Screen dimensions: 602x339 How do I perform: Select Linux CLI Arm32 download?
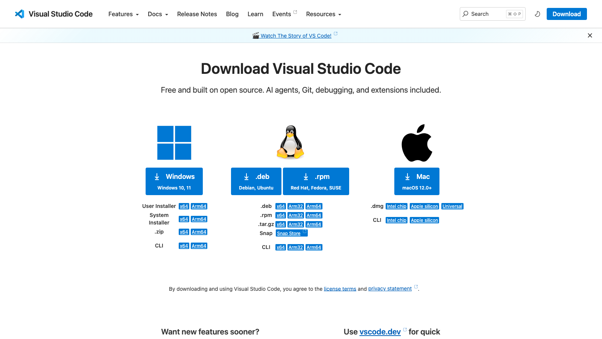(296, 247)
